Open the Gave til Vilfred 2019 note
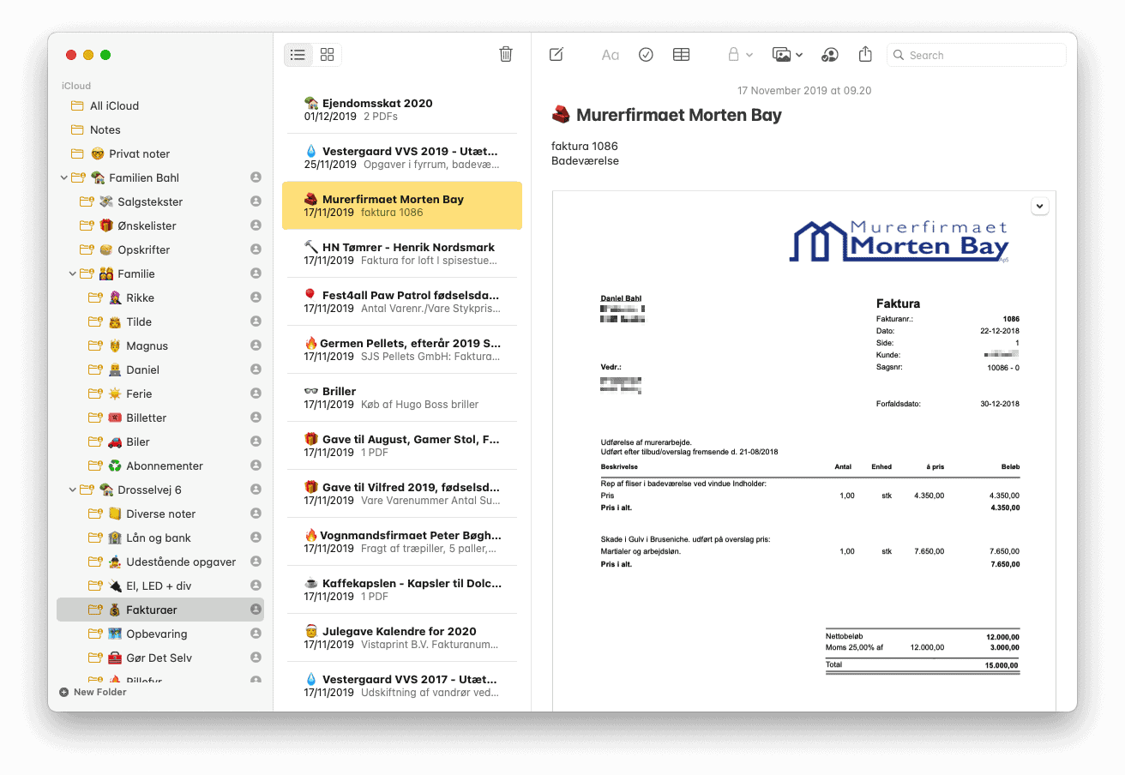Screen dimensions: 1125x775 (402, 493)
